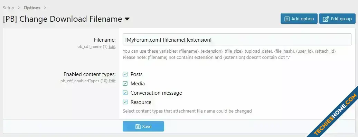
Task: Save the options
Action: point(143,126)
